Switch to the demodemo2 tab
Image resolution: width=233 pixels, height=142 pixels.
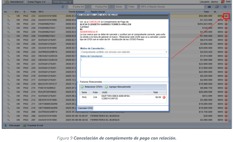14,2
